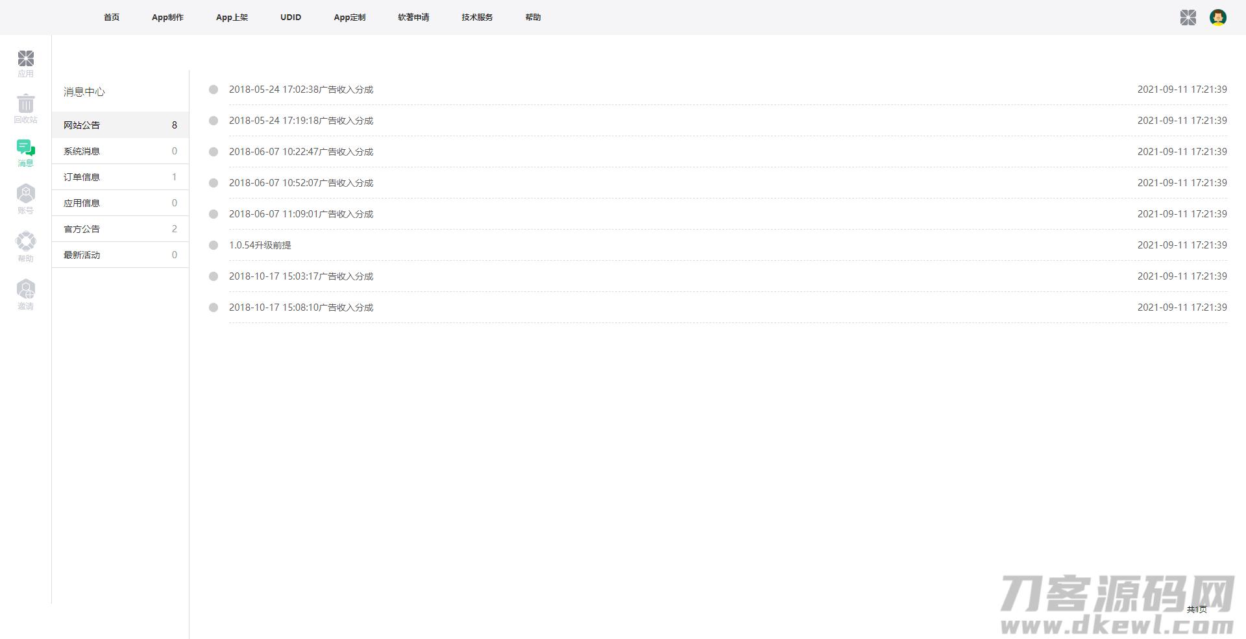Show the 官方公告 category

(82, 229)
